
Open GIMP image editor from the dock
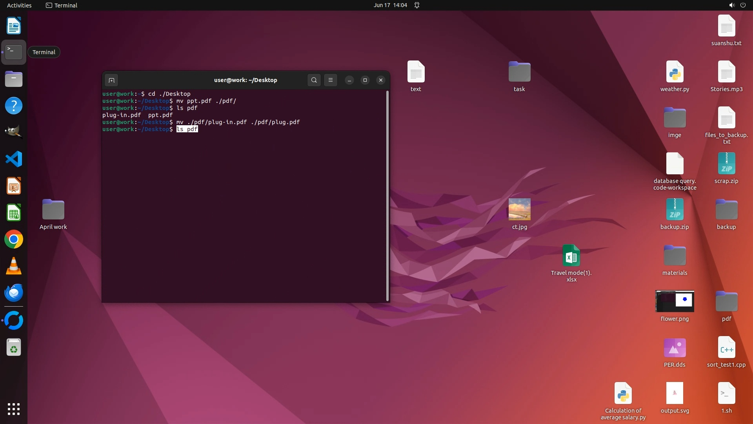[x=14, y=132]
